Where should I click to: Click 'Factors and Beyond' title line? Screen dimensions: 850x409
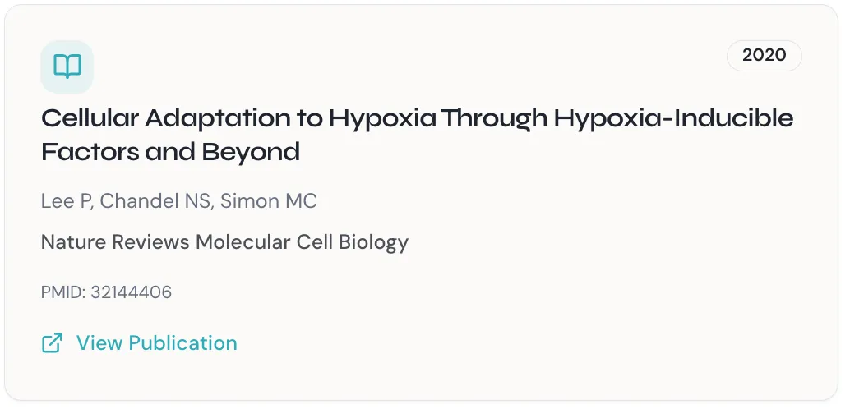pyautogui.click(x=170, y=153)
